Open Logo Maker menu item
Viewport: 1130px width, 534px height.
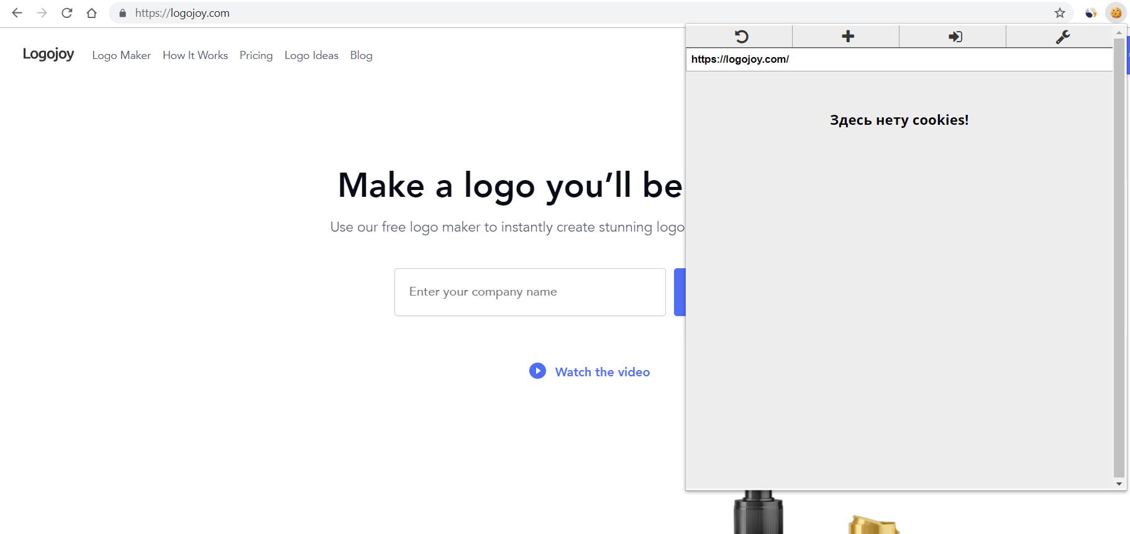(x=121, y=55)
